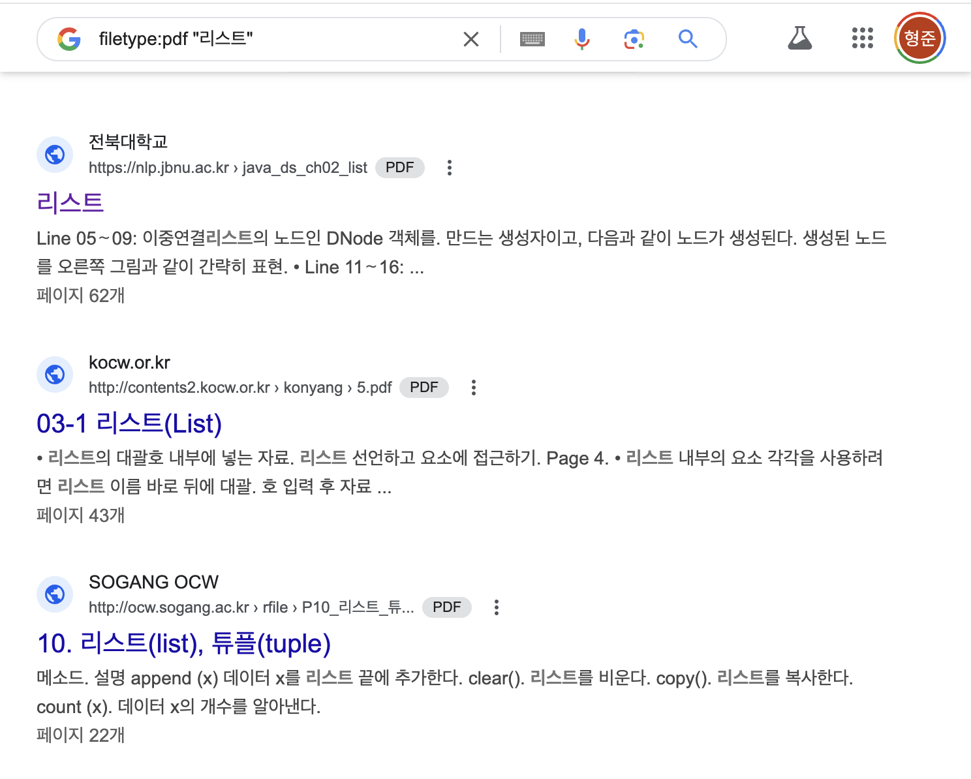Screen dimensions: 971x779
Task: Click the 전북대학교 site name
Action: 129,142
